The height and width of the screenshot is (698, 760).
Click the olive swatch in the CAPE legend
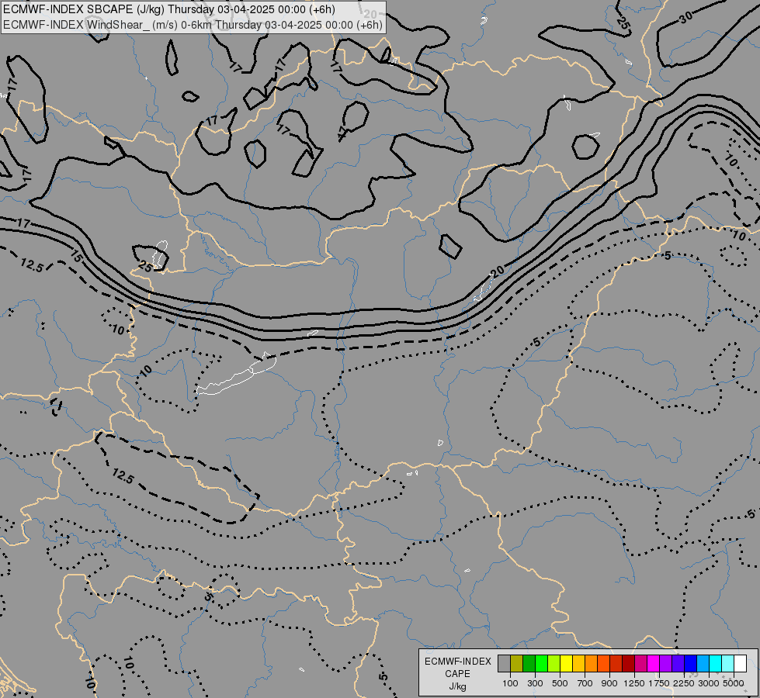tap(517, 664)
